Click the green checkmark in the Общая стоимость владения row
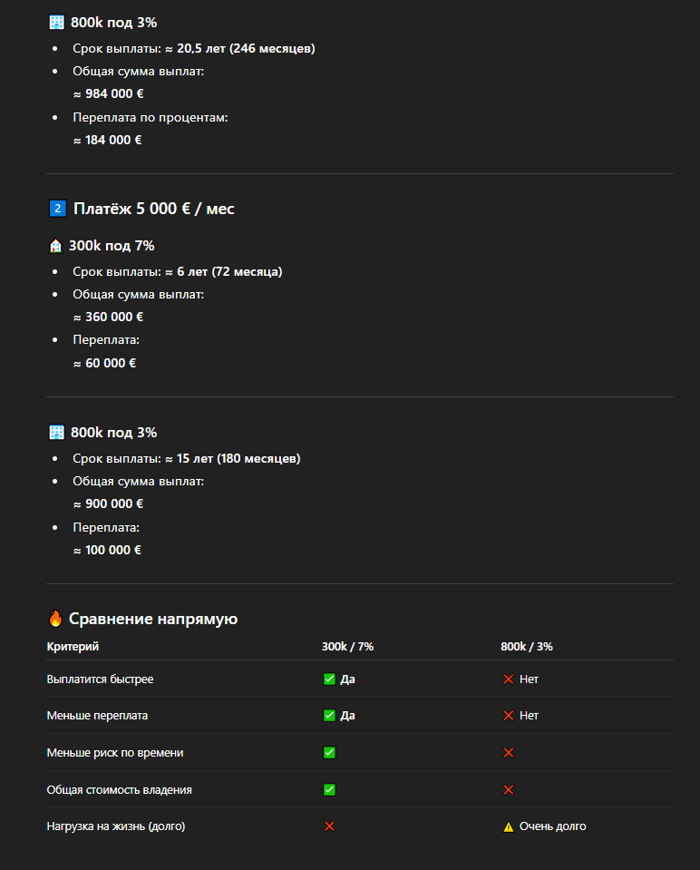 329,790
